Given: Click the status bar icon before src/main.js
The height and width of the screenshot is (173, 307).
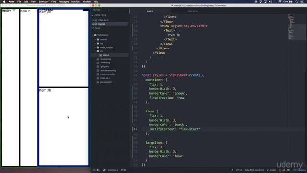Looking at the screenshot, I should pos(104,170).
